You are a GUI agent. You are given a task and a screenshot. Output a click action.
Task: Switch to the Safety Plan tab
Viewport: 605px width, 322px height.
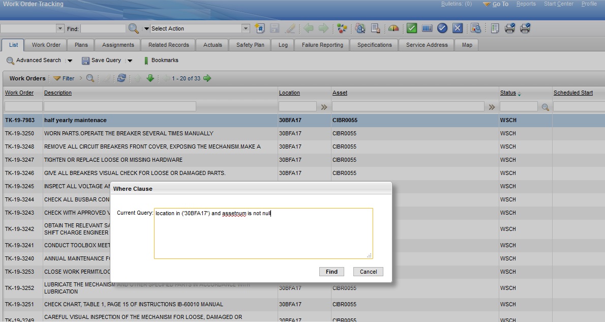coord(250,45)
